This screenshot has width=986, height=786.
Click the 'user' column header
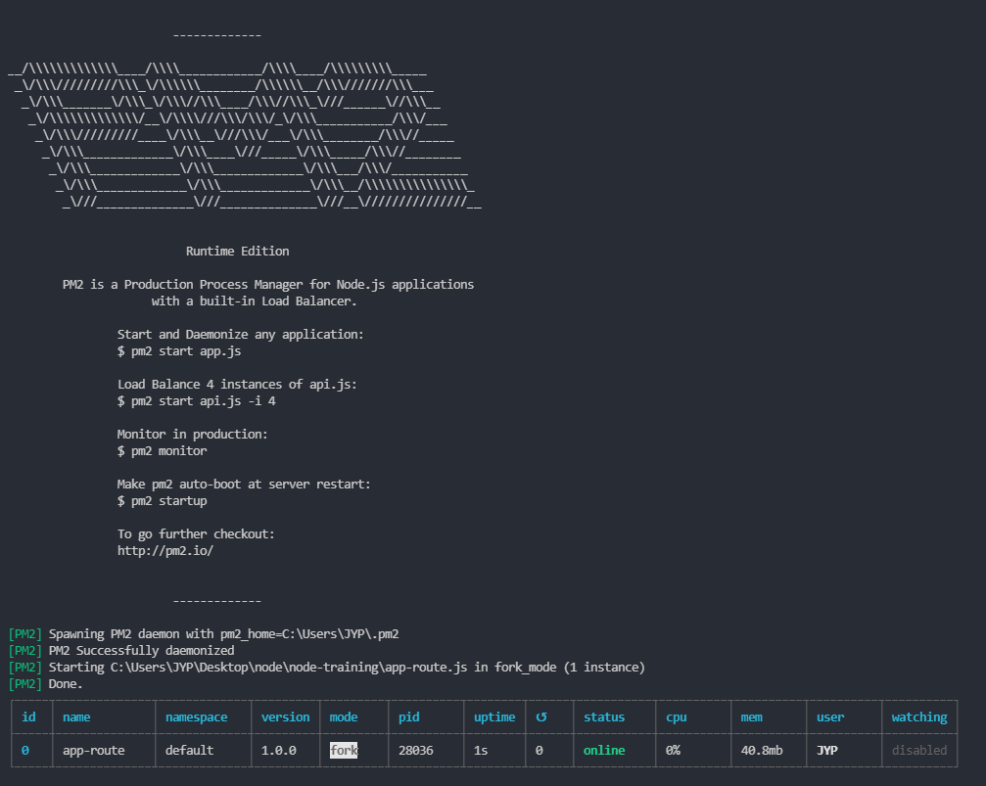click(x=830, y=717)
